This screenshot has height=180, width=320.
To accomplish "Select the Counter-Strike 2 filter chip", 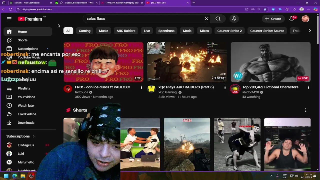I will coord(229,31).
